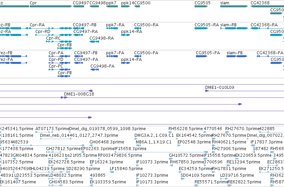The image size is (284, 187).
Task: Click MB6A.1_1.K19.C1 label
Action: (154, 142)
